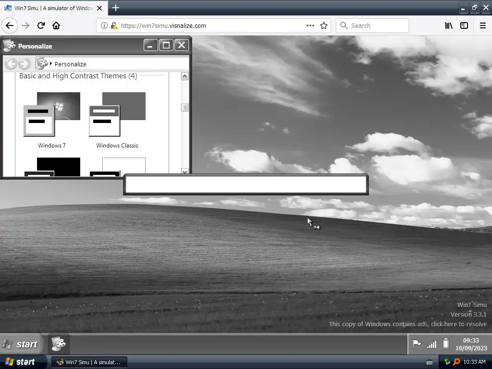
Task: Click the Firefox forward arrow
Action: pyautogui.click(x=25, y=25)
